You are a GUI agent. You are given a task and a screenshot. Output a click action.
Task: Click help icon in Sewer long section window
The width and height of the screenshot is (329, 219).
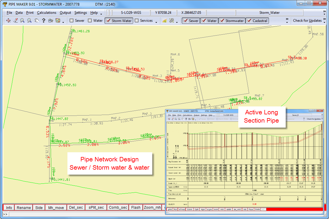(x=186, y=119)
